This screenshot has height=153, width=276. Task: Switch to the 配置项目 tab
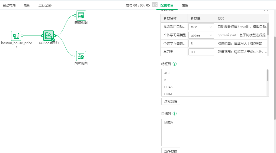(x=167, y=5)
